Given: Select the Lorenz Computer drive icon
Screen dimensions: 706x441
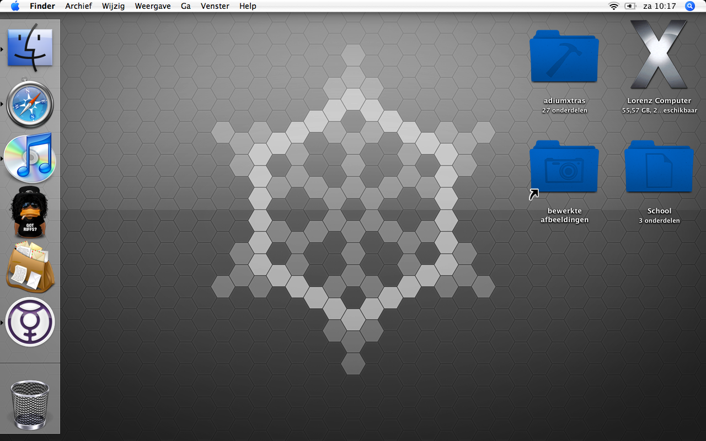Looking at the screenshot, I should (x=659, y=54).
